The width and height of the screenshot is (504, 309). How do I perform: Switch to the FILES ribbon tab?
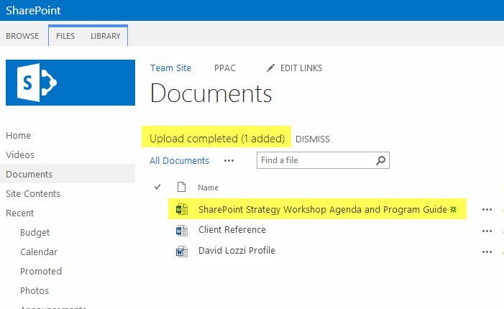(x=65, y=36)
